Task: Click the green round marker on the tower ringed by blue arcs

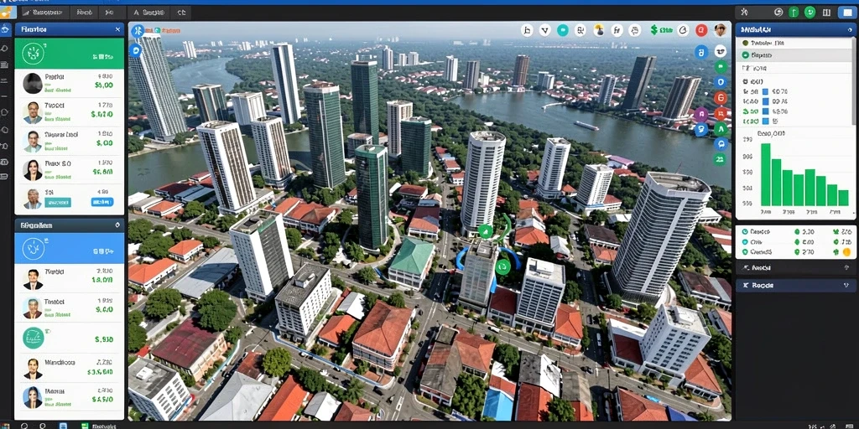Action: click(x=502, y=266)
